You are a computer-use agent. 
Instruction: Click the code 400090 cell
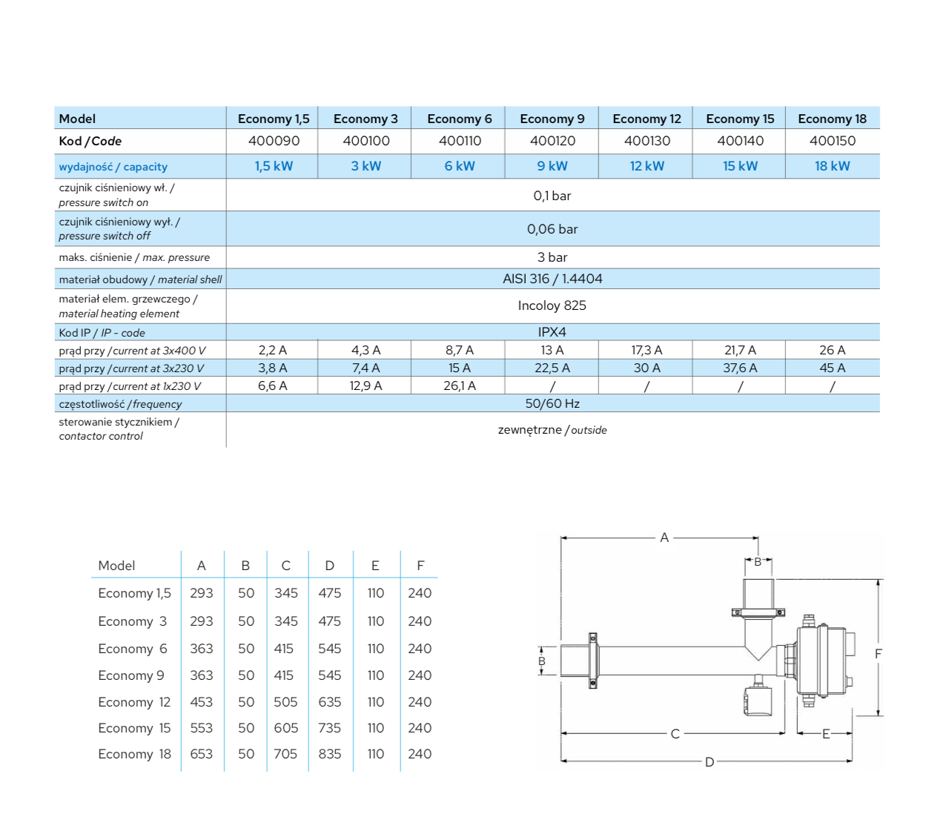coord(274,141)
